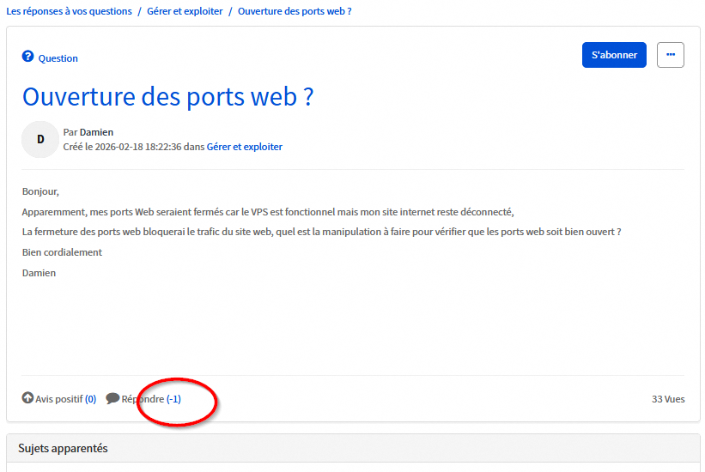
Task: Open the three-dots more options menu
Action: point(671,55)
